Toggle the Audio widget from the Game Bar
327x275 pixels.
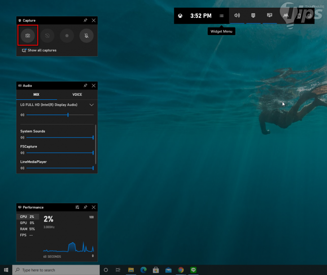point(237,15)
